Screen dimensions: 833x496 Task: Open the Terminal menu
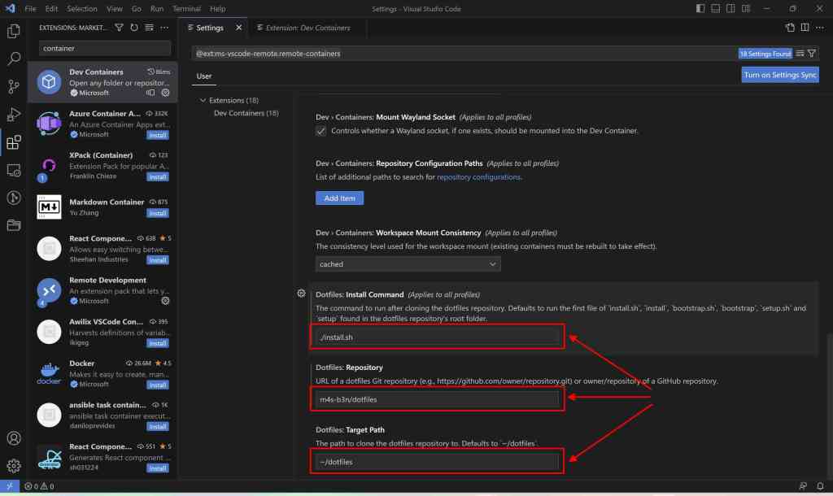point(186,8)
